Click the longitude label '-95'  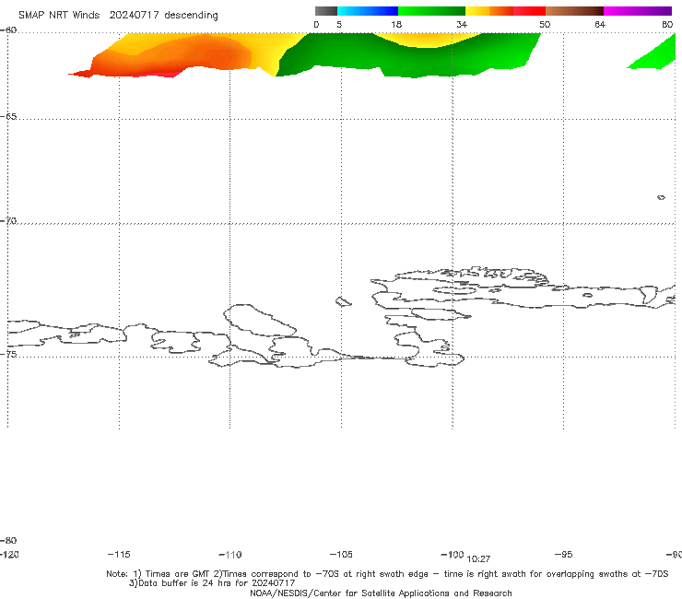564,555
